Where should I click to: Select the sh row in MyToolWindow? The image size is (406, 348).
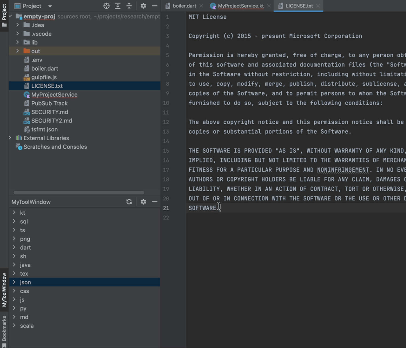(x=84, y=256)
